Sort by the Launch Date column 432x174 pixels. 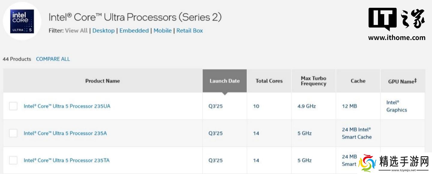click(x=224, y=81)
